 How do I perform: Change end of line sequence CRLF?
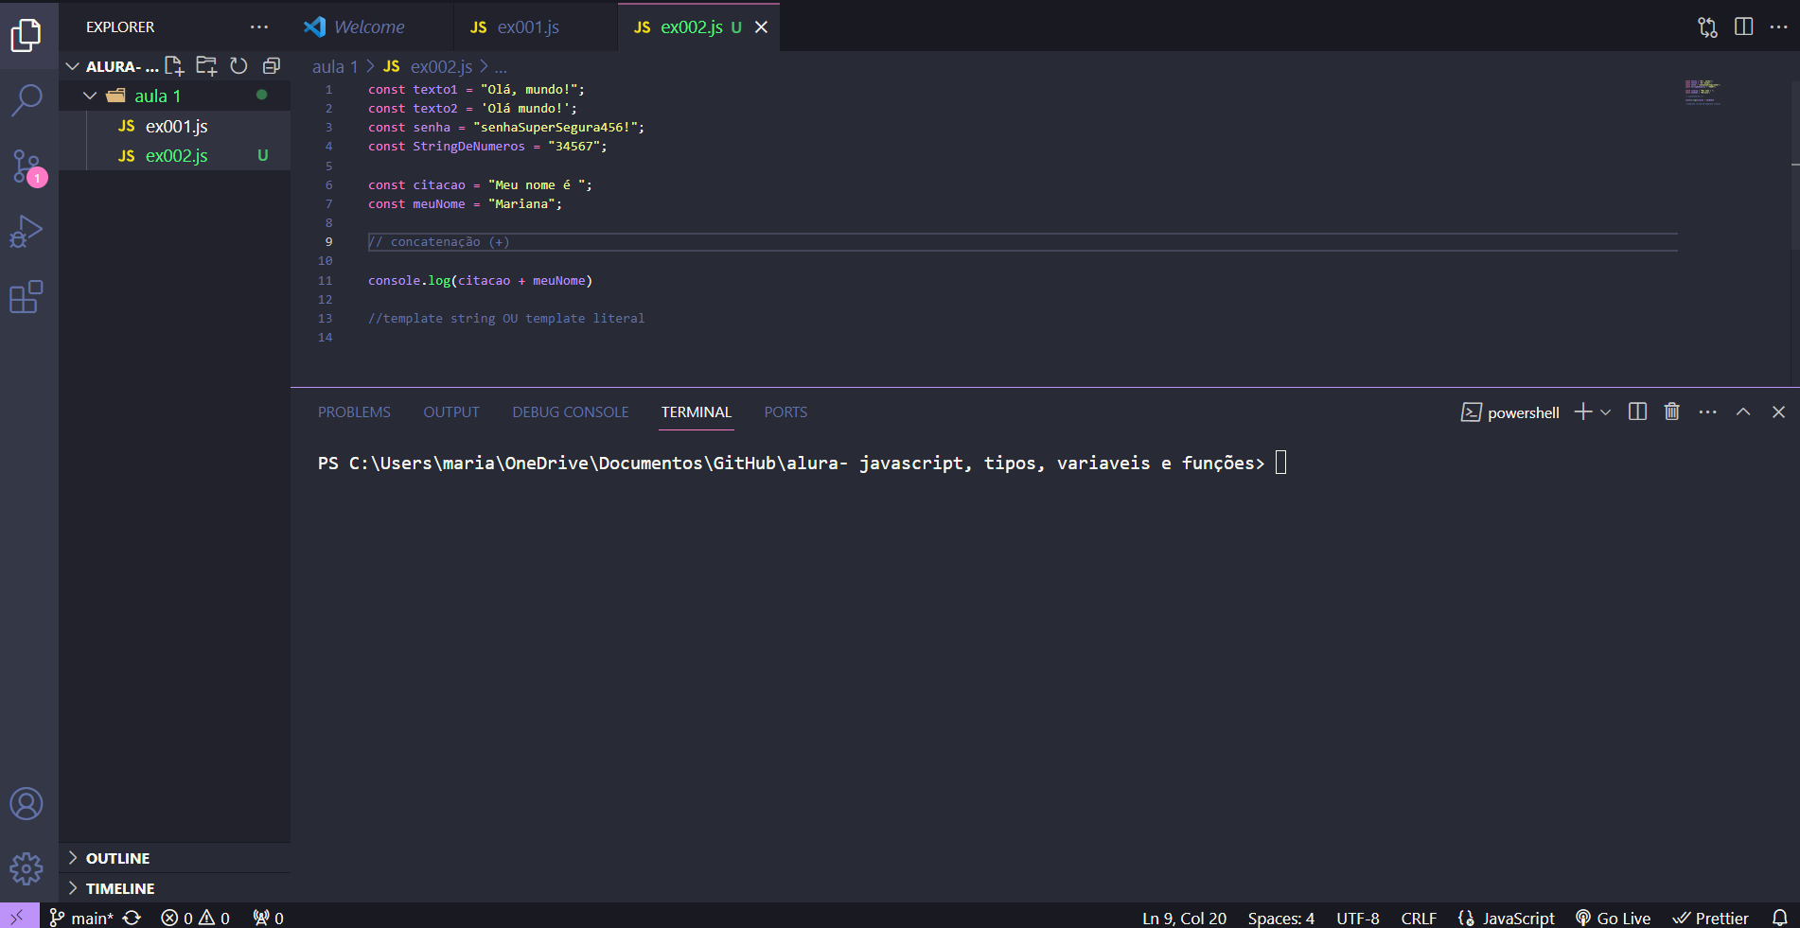click(x=1419, y=918)
